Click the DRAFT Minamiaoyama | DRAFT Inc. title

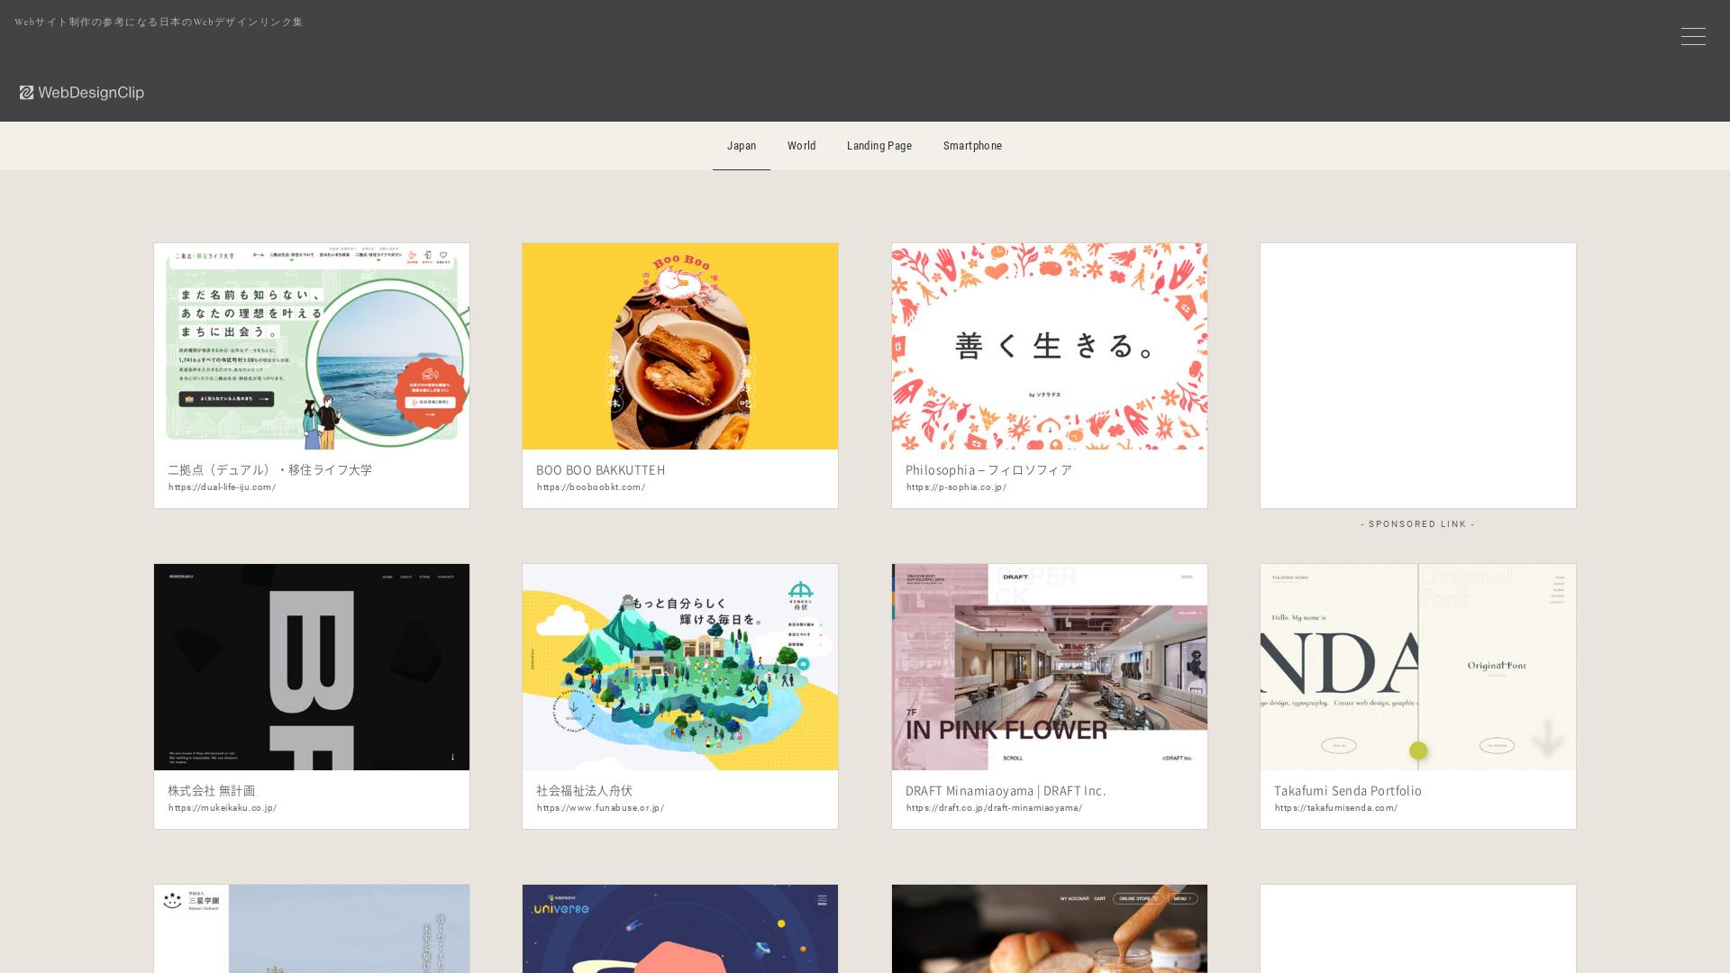pos(1006,790)
